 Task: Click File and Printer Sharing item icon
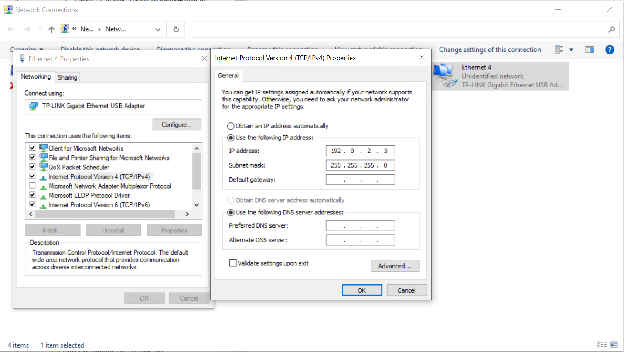(x=43, y=157)
